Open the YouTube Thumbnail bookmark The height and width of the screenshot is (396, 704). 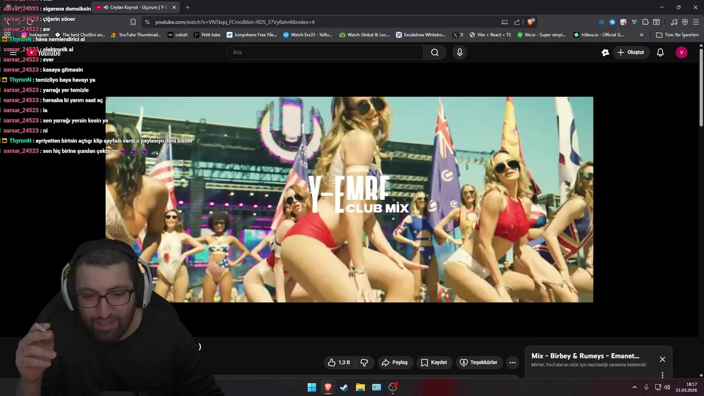click(x=136, y=35)
